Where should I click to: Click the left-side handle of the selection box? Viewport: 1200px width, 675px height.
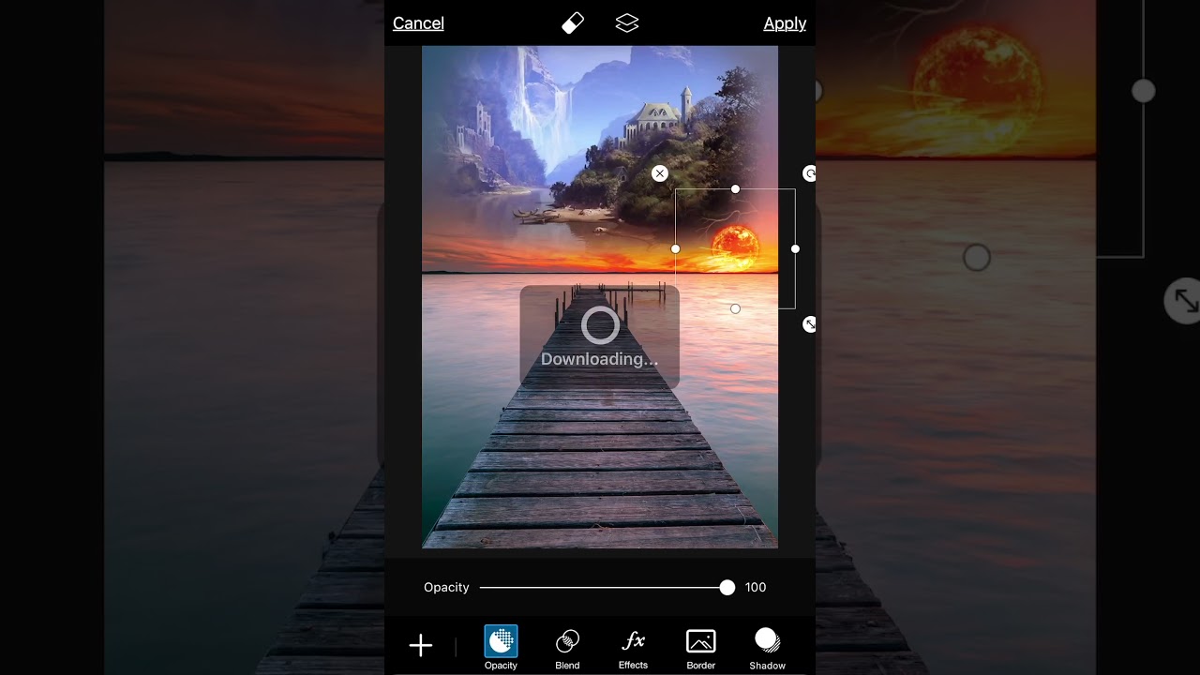676,249
